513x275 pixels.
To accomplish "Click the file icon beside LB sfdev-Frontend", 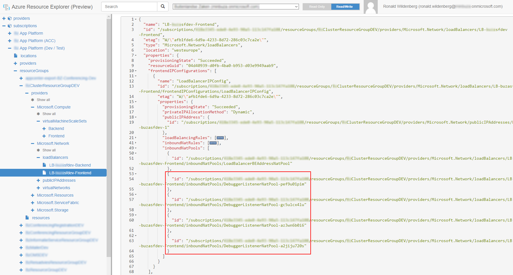I will (44, 173).
